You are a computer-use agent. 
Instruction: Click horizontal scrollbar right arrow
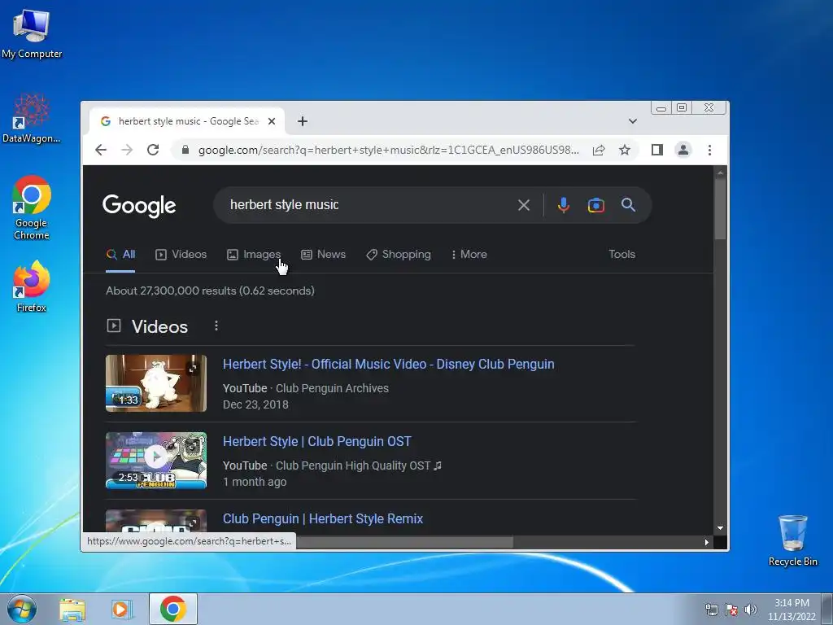coord(707,542)
